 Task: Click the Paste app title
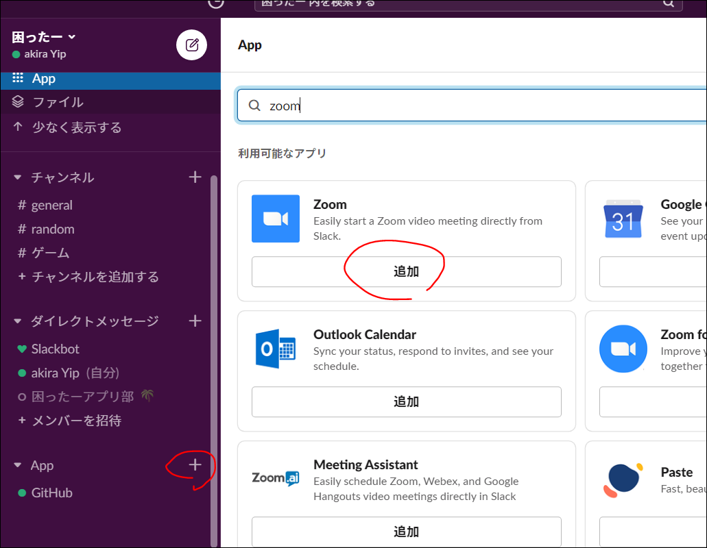(676, 473)
